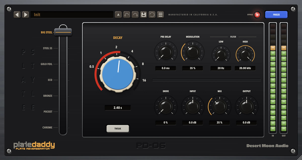Click the A/B compare icon
Viewport: 302px width, 160px height.
[x=118, y=15]
